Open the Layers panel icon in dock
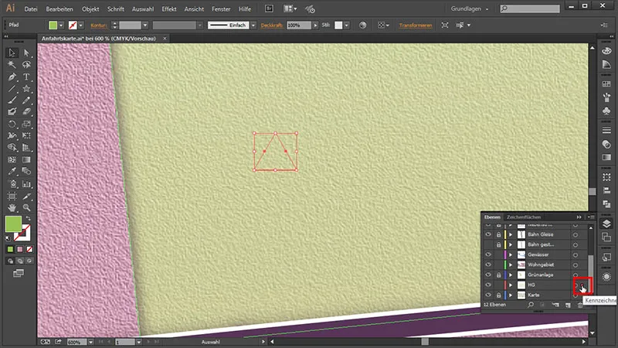This screenshot has height=348, width=618. pyautogui.click(x=606, y=223)
